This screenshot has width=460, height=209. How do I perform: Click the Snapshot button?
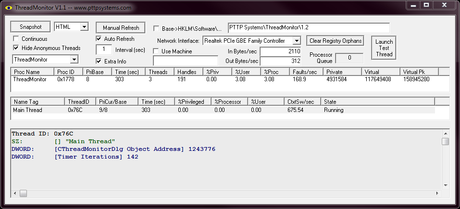(x=31, y=27)
